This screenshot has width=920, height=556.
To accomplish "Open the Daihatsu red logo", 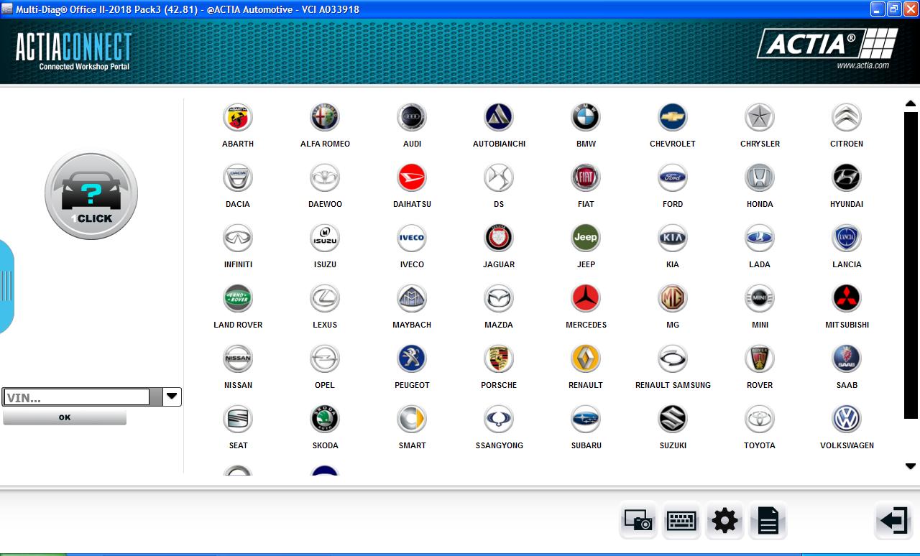I will coord(412,177).
